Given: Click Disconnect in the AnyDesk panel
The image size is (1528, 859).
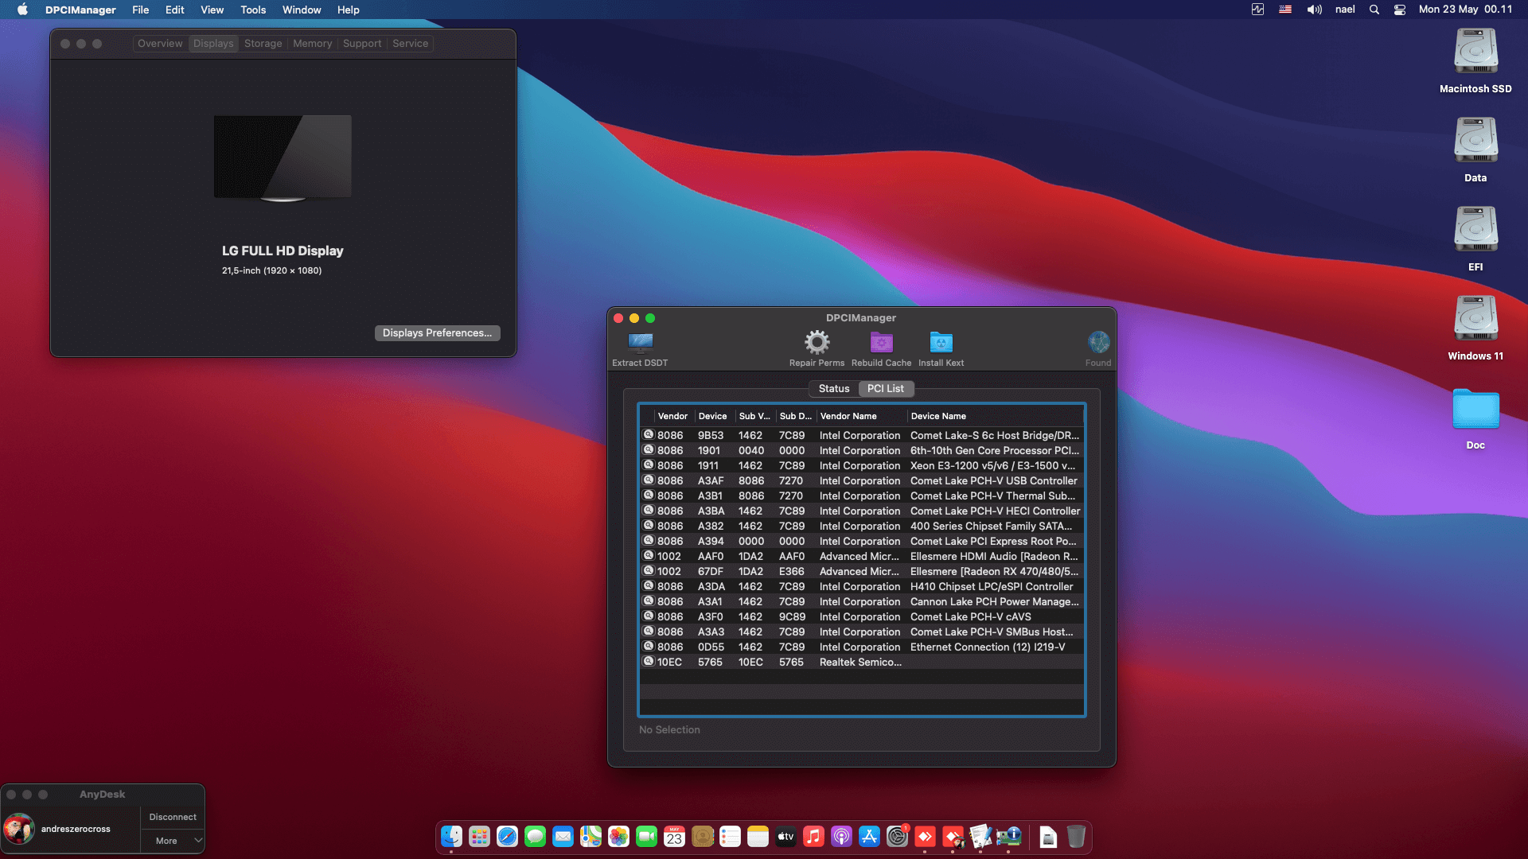Looking at the screenshot, I should (x=173, y=816).
